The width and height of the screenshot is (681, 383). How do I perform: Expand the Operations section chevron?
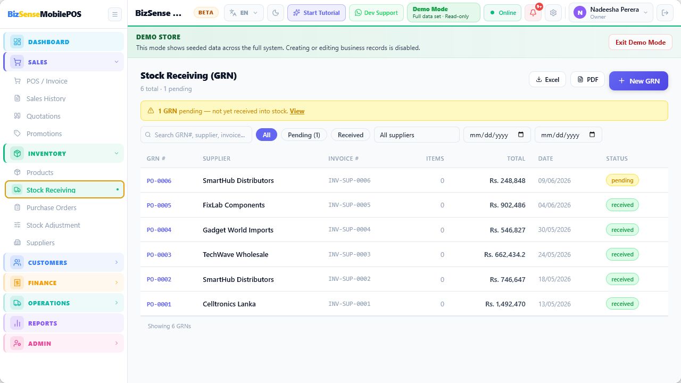pyautogui.click(x=117, y=303)
